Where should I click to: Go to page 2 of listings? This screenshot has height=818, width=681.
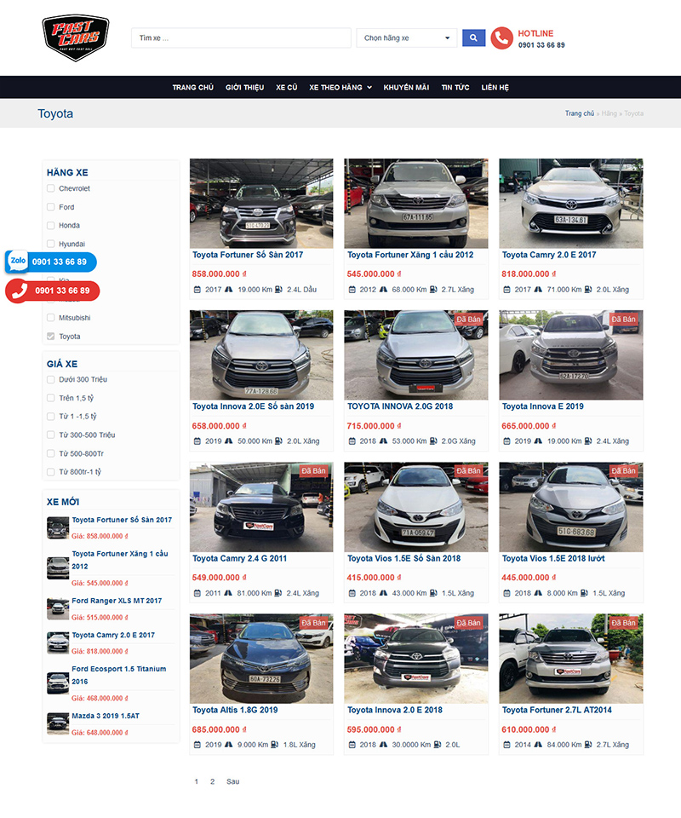pyautogui.click(x=212, y=781)
